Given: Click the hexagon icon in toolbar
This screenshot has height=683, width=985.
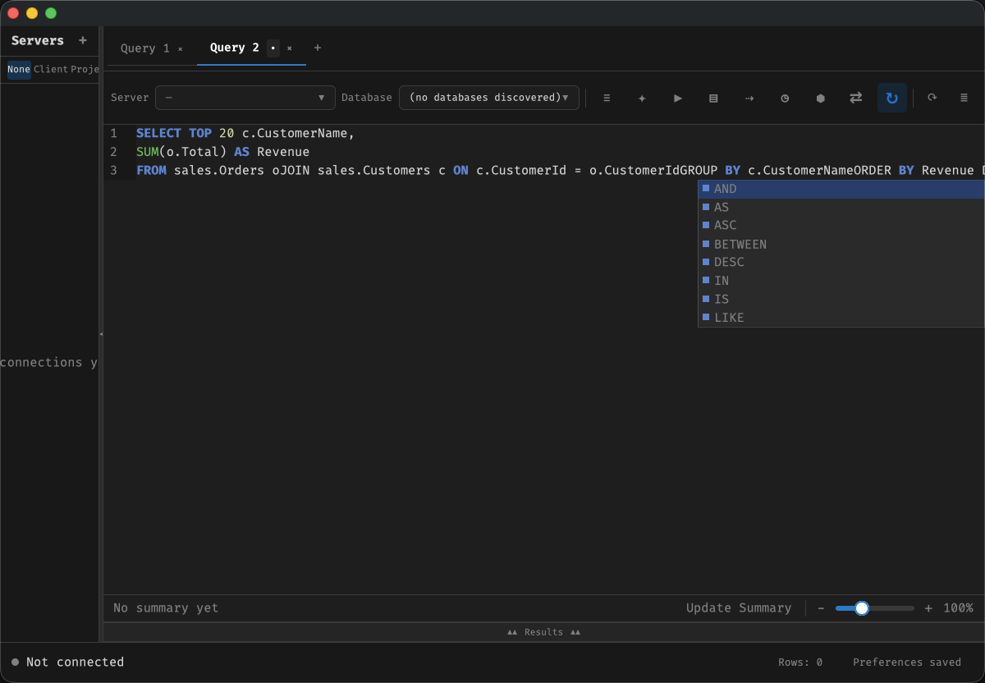Looking at the screenshot, I should [821, 98].
